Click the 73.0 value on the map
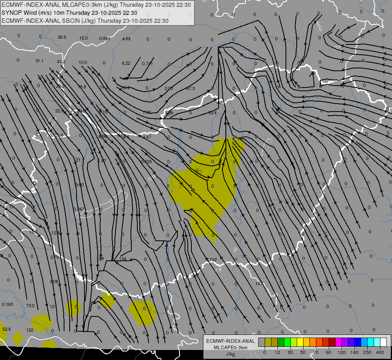This screenshot has width=392, height=360. tap(30, 306)
